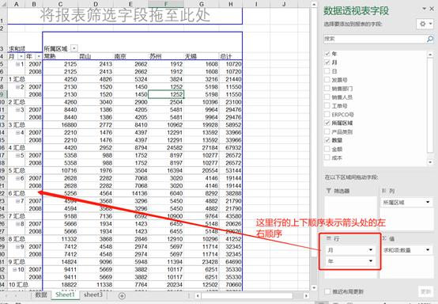This screenshot has height=304, width=438.
Task: Click in the 搜索 field search box
Action: tap(375, 39)
